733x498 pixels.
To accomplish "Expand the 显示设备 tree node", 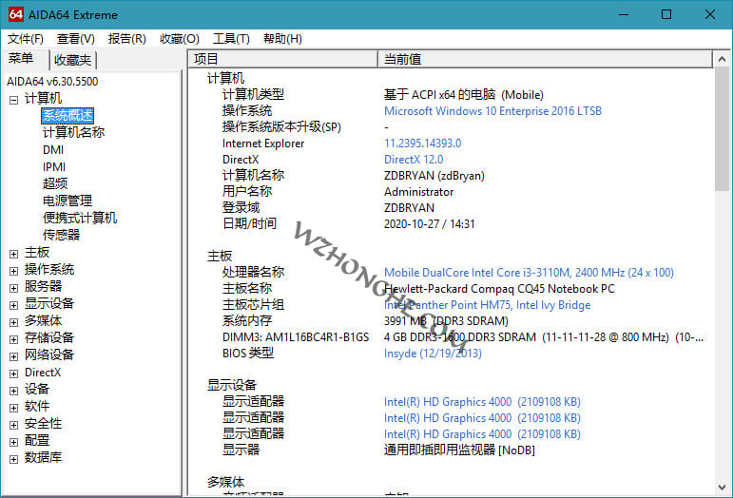I will point(13,304).
